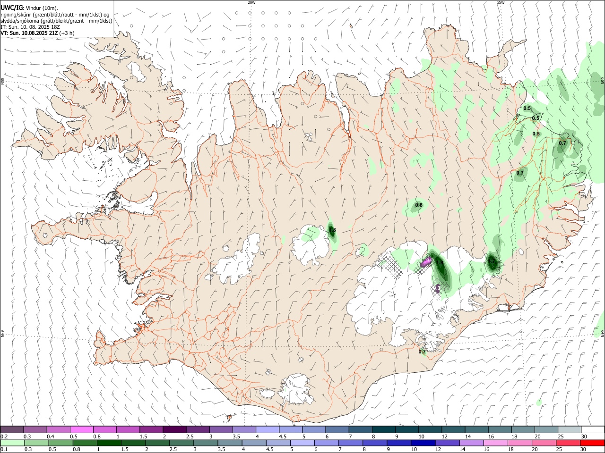Select the red-pink 25 swatch on the lower scale
The height and width of the screenshot is (453, 605).
coord(567,443)
